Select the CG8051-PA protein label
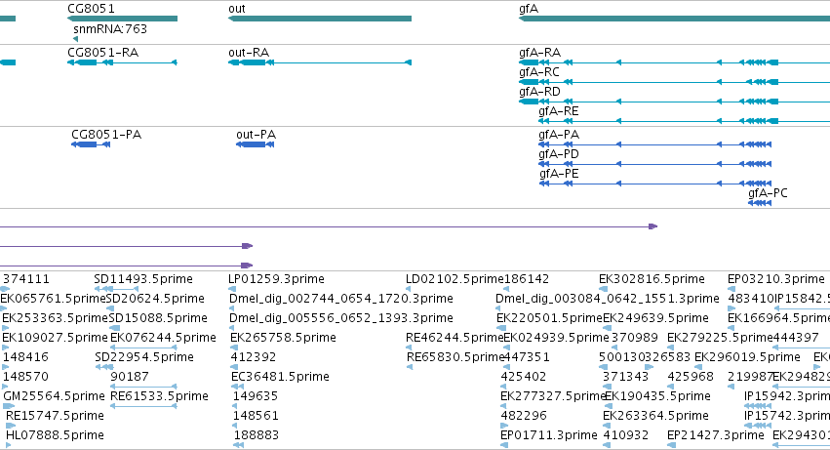This screenshot has height=450, width=830. (x=106, y=135)
